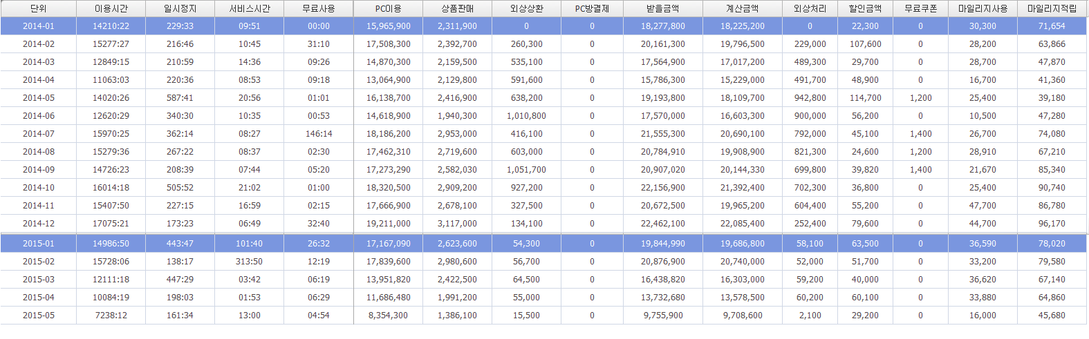Click the usage time cell 10084:19
Viewport: 1089px width, 339px height.
pos(111,298)
